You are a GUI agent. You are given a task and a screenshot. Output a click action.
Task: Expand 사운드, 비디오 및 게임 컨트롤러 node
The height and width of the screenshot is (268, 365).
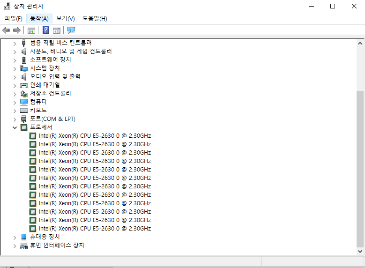coord(15,52)
